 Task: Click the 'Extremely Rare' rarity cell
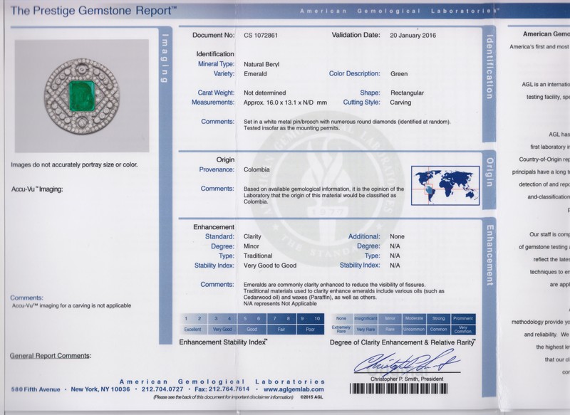342,330
